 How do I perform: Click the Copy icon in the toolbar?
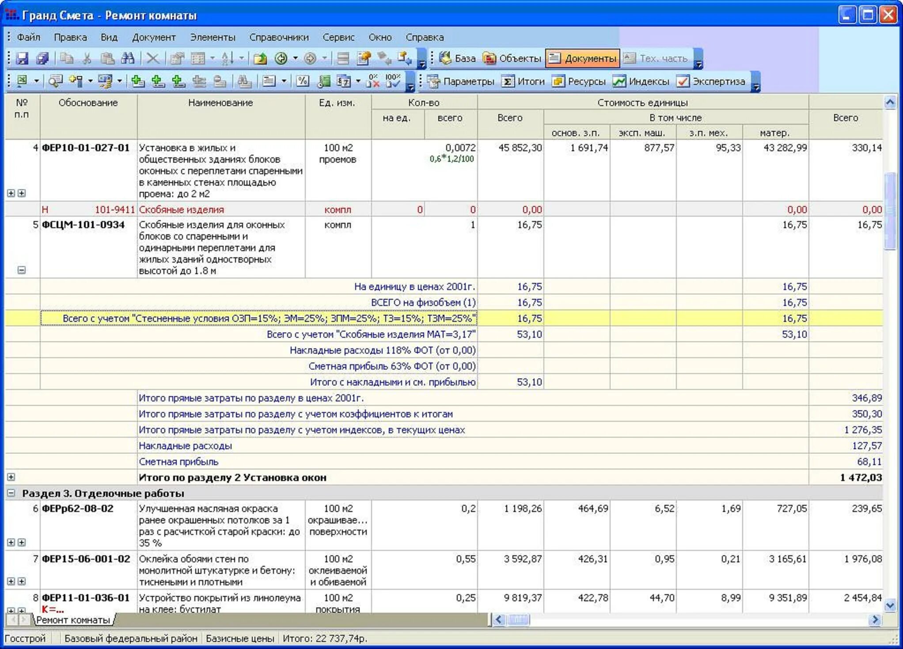point(67,58)
